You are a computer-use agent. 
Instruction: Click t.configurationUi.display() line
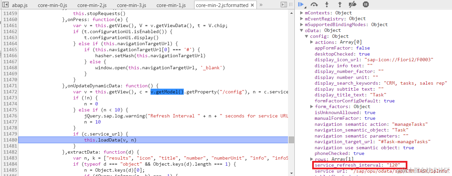pyautogui.click(x=121, y=37)
